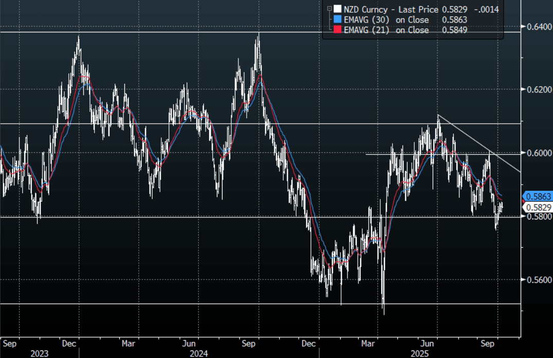Image resolution: width=553 pixels, height=358 pixels.
Task: Select the EMAVG (21) on Close legend entry
Action: tap(386, 30)
